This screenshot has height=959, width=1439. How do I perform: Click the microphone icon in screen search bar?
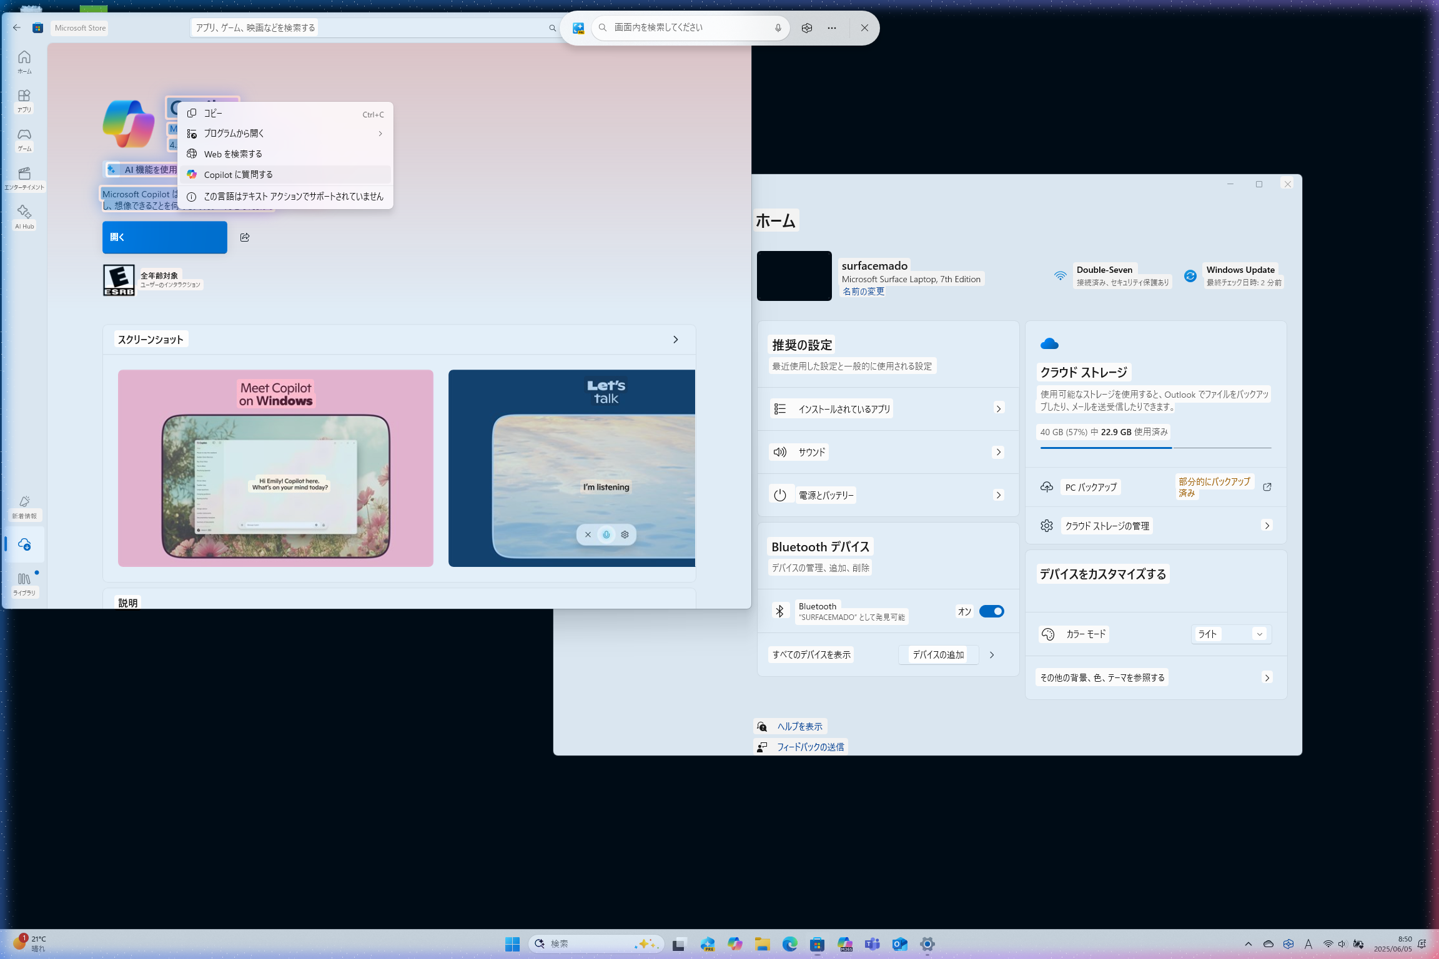pos(778,28)
